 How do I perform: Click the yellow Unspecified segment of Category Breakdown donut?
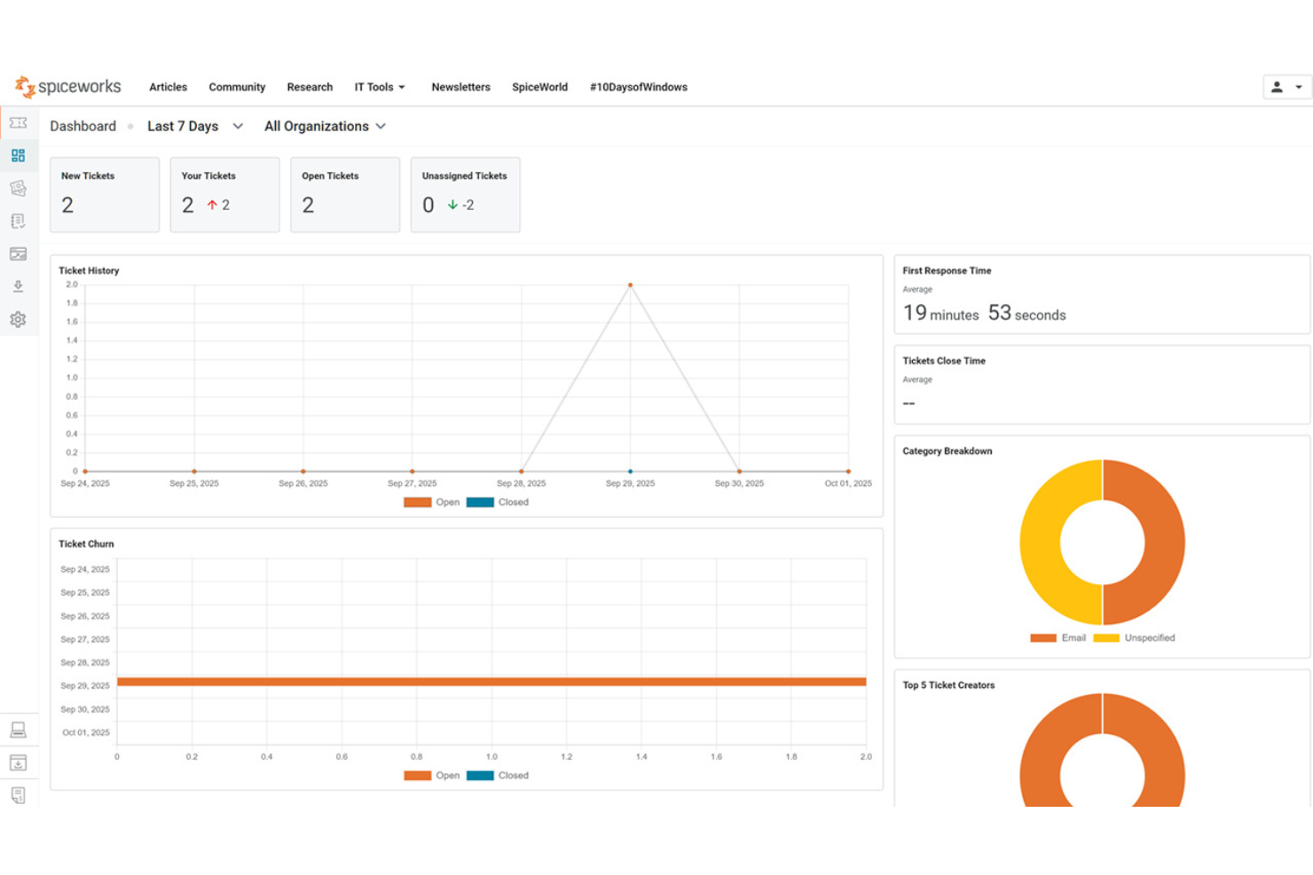click(1040, 543)
